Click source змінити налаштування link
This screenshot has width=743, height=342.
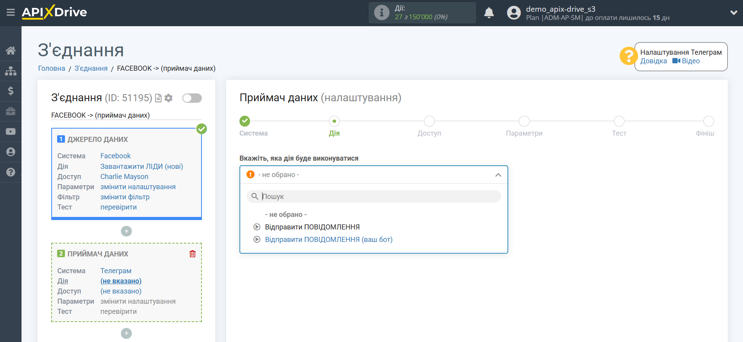pyautogui.click(x=138, y=187)
